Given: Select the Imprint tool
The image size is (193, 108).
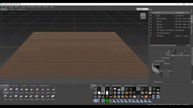Looking at the screenshot, I should (54, 91).
